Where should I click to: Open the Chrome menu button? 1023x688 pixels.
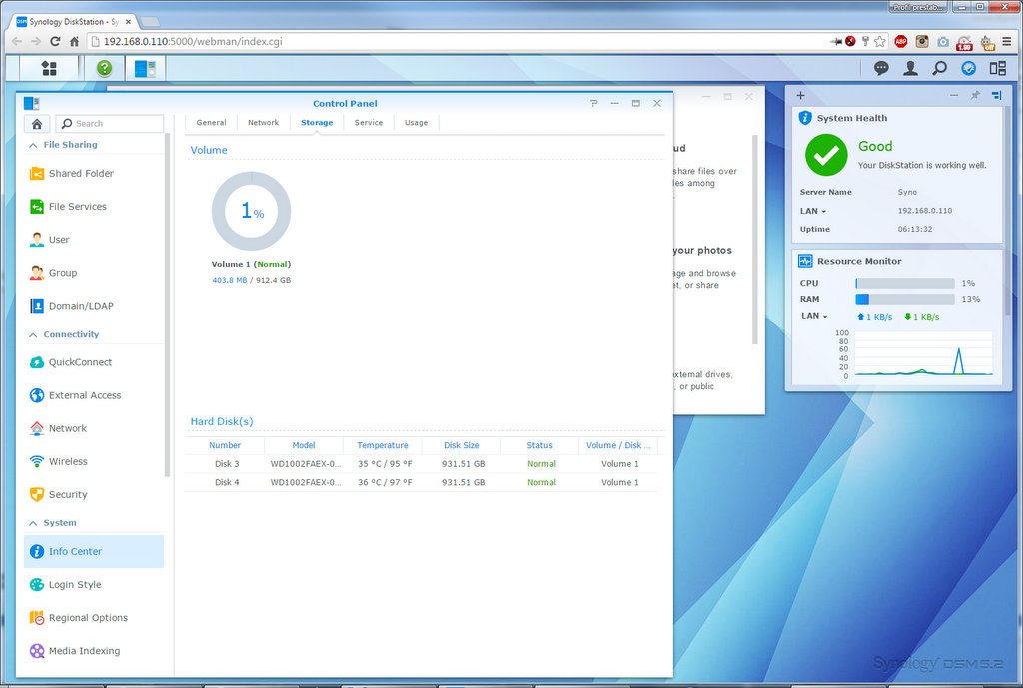click(x=1007, y=41)
